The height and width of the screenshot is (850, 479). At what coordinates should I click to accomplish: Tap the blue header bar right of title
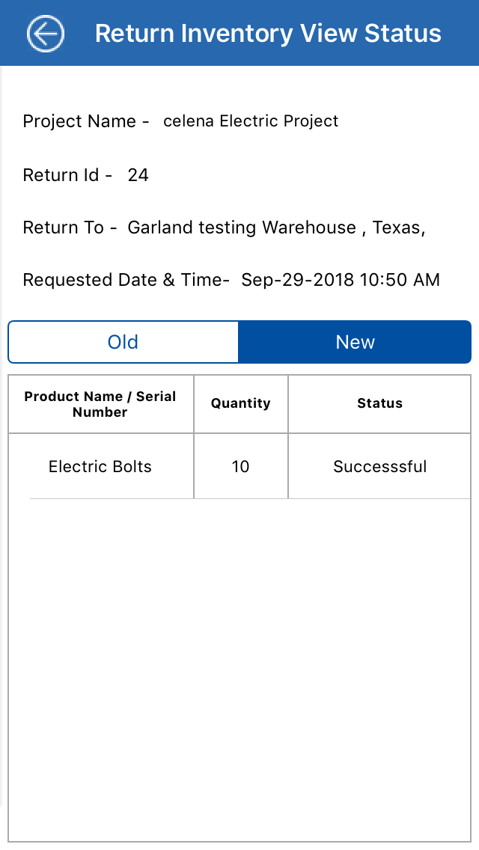pos(460,34)
